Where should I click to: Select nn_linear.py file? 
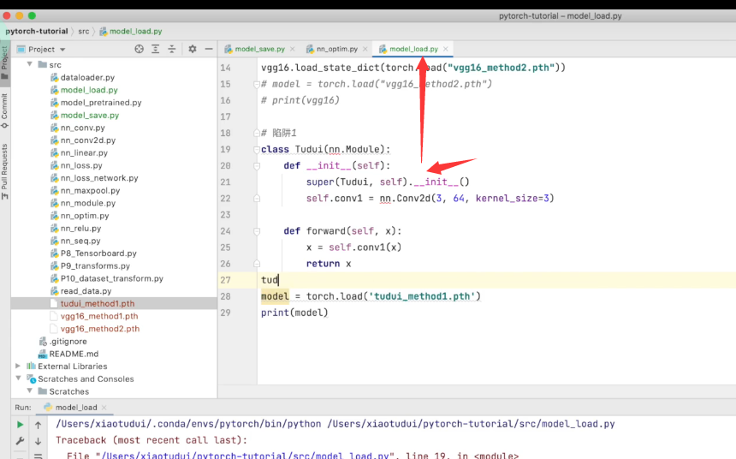coord(84,152)
